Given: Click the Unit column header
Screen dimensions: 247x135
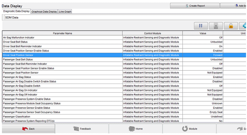Looking at the screenshot, I should click(235, 33).
